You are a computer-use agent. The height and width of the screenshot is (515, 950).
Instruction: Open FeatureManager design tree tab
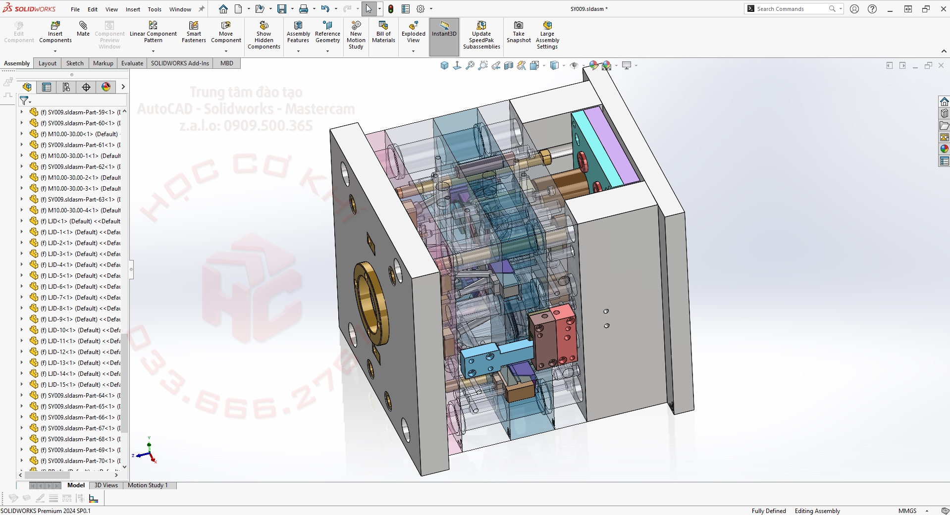point(27,87)
